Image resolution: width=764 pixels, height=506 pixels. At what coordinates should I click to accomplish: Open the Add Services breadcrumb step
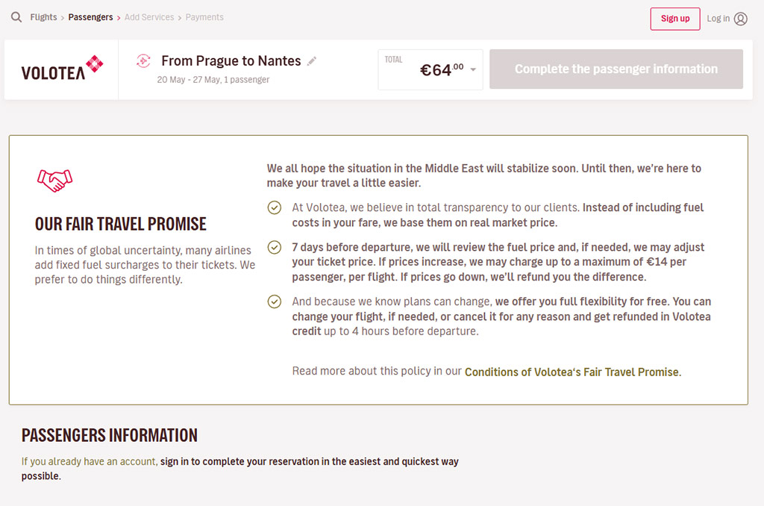click(x=149, y=17)
